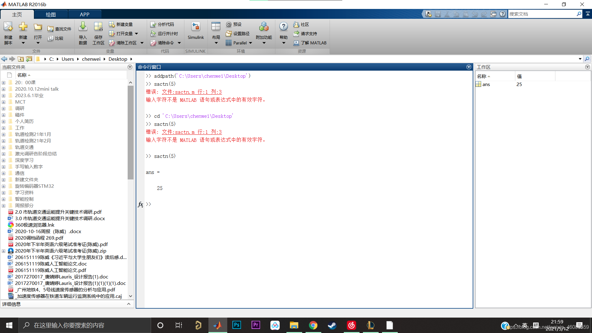Click the New Script icon
The height and width of the screenshot is (333, 592).
point(8,27)
